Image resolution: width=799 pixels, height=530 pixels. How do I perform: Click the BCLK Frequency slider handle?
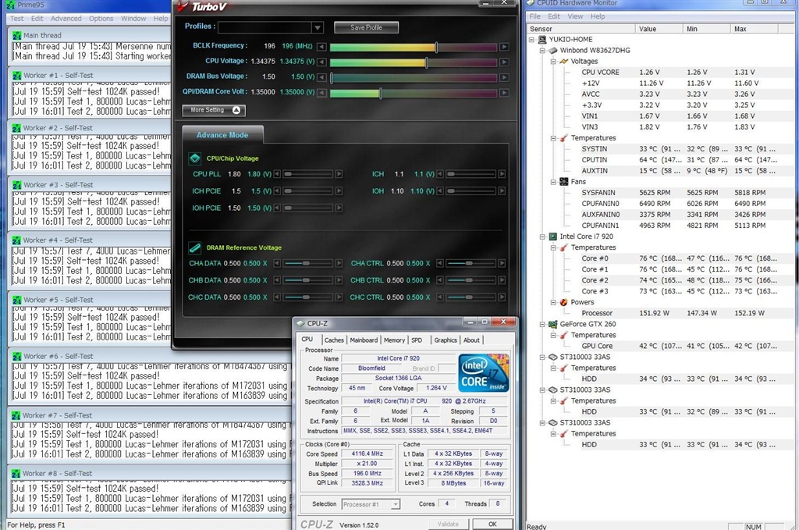click(436, 47)
